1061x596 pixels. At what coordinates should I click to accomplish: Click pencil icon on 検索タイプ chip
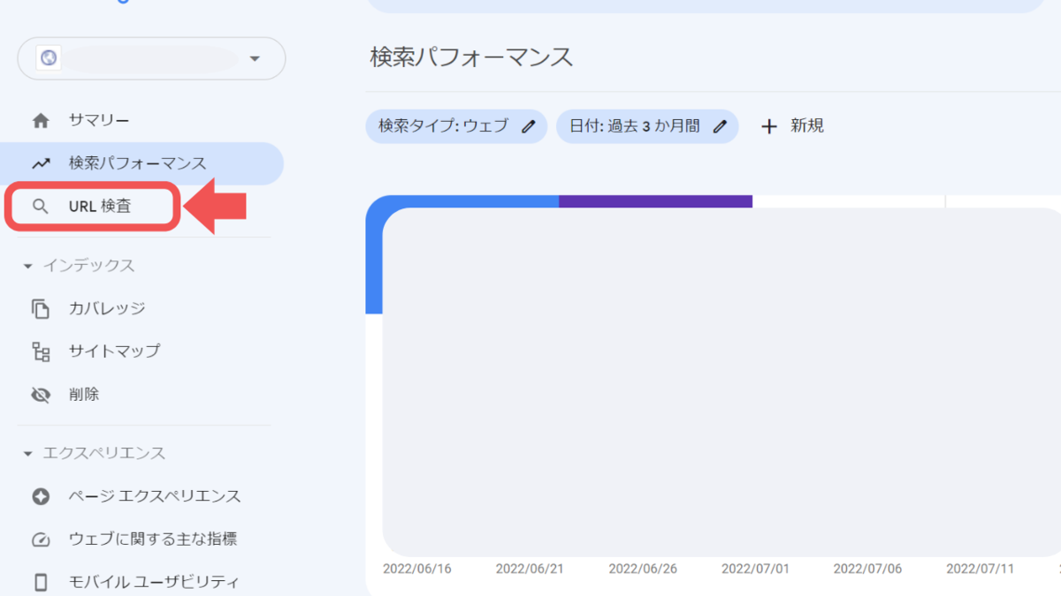[x=528, y=126]
